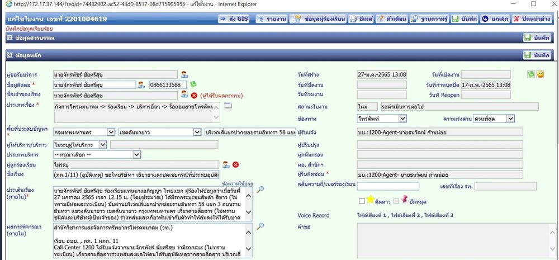
Task: Click ยกเลิก cancel toolbar button
Action: [x=495, y=19]
